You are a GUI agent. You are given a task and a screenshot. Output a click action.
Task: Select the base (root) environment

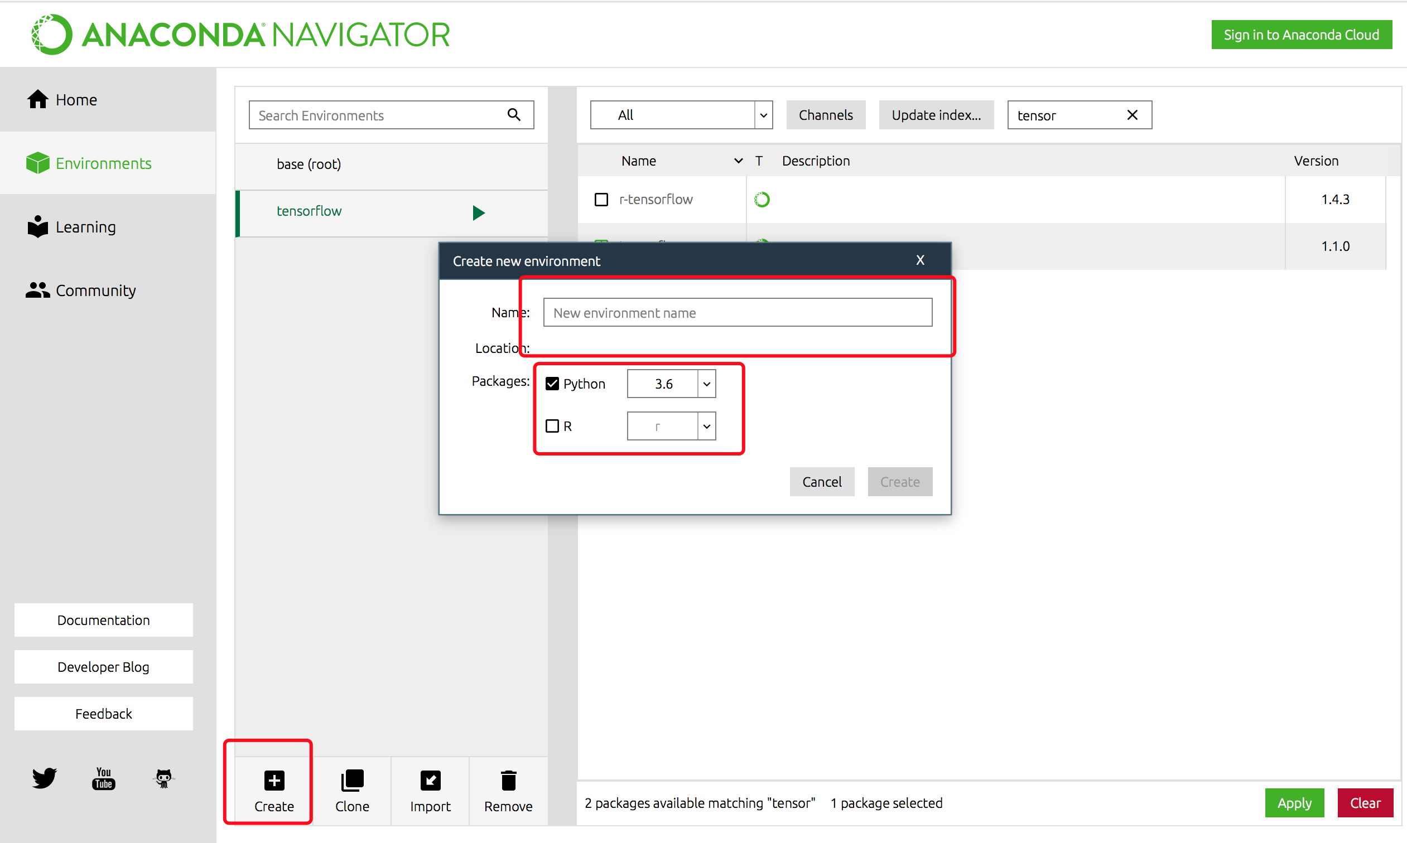point(392,164)
